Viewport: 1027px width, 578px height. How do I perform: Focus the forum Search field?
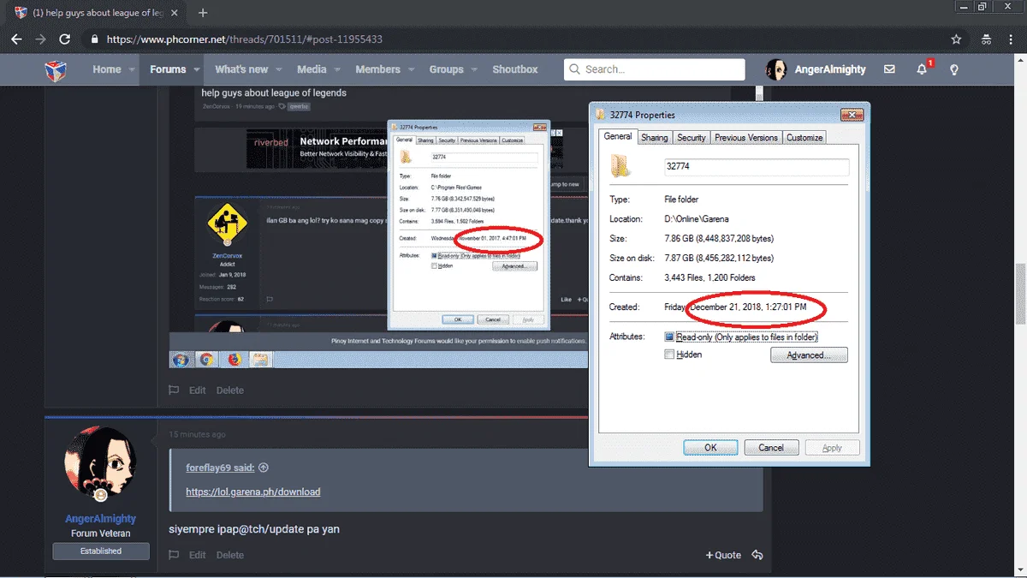click(655, 69)
